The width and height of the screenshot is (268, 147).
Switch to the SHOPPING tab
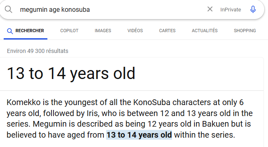(x=245, y=31)
